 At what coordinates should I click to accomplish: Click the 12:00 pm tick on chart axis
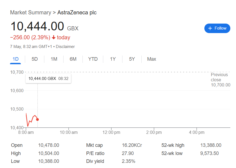[111, 132]
